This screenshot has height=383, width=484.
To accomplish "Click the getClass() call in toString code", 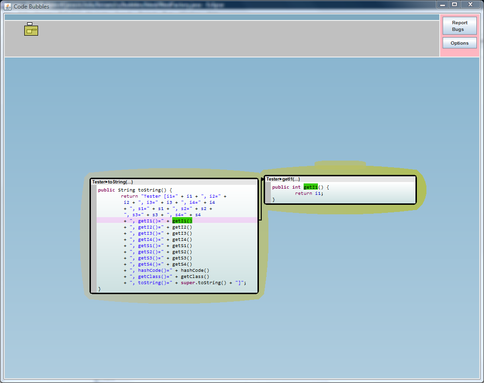I will tap(195, 277).
